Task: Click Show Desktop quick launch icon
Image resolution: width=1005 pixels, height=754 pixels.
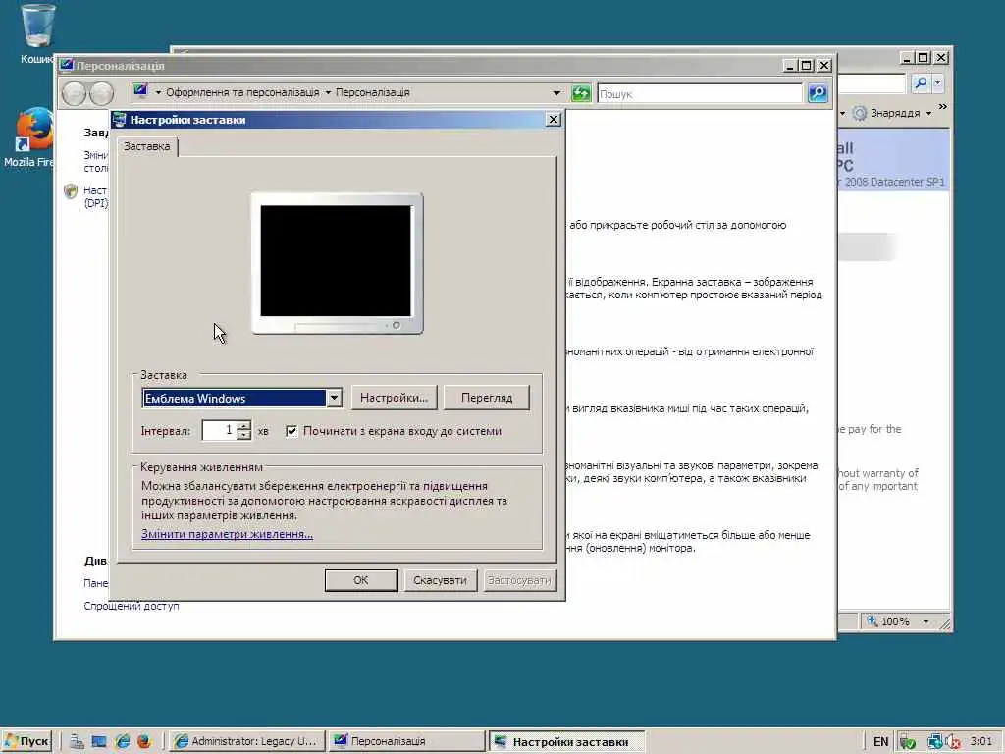Action: 99,742
